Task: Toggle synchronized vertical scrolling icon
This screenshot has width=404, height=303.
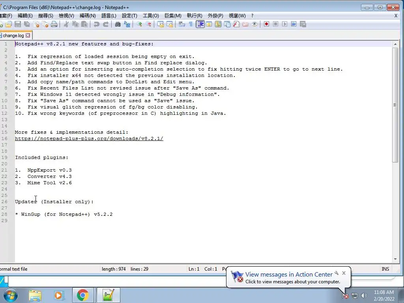Action: pyautogui.click(x=161, y=24)
